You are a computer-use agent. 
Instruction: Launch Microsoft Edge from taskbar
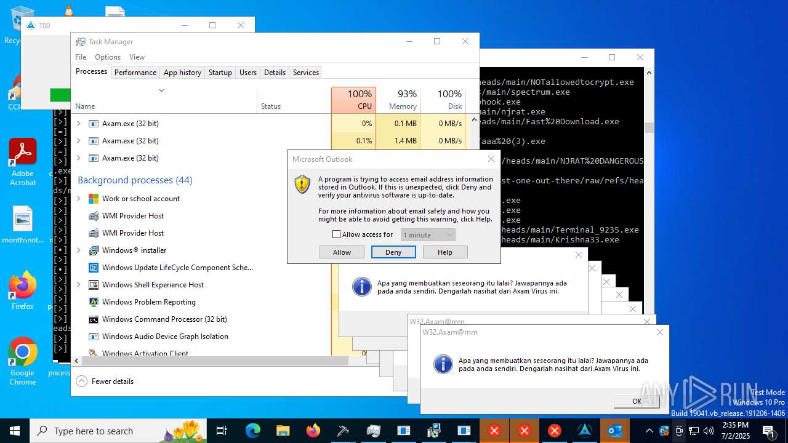pos(252,431)
